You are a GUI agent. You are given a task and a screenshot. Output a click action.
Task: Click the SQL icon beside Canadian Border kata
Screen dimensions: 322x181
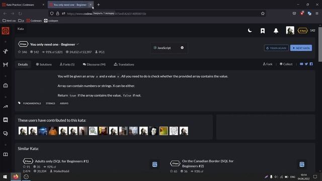pyautogui.click(x=302, y=164)
